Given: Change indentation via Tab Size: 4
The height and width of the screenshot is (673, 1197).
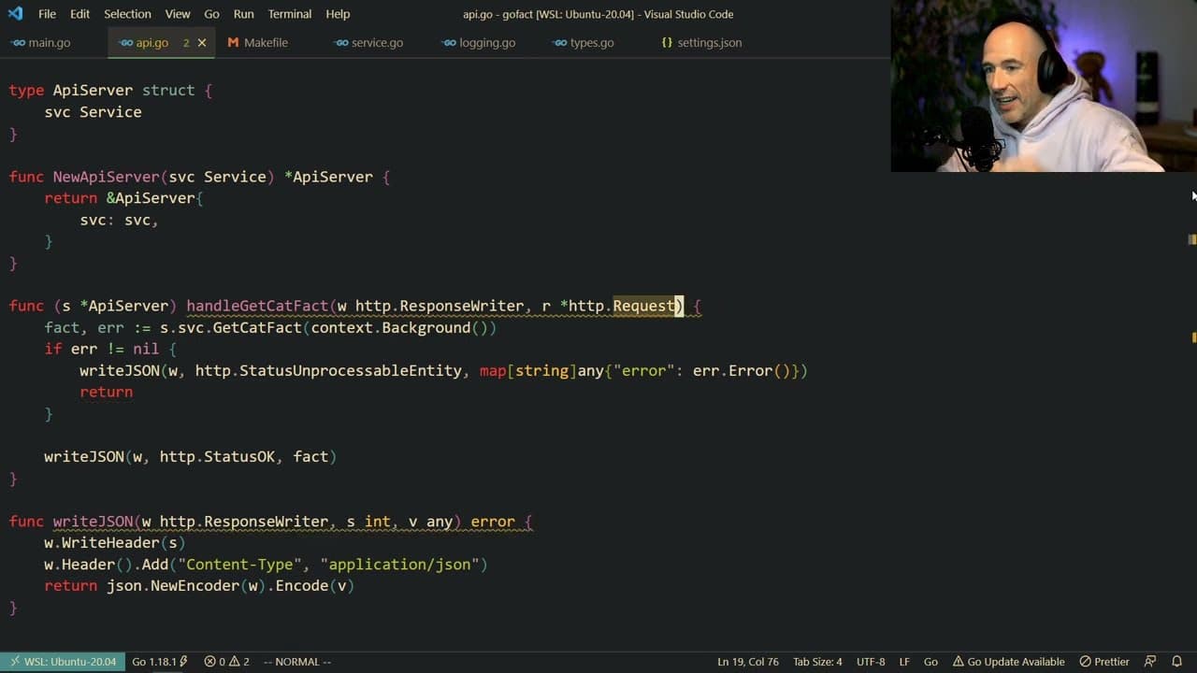Looking at the screenshot, I should coord(817,662).
